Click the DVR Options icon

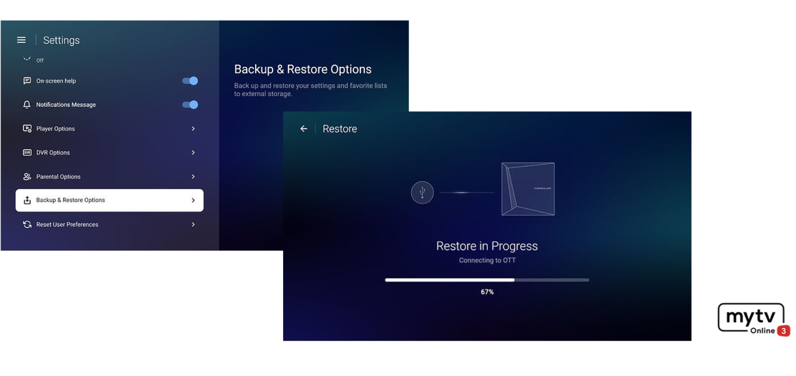click(x=27, y=153)
